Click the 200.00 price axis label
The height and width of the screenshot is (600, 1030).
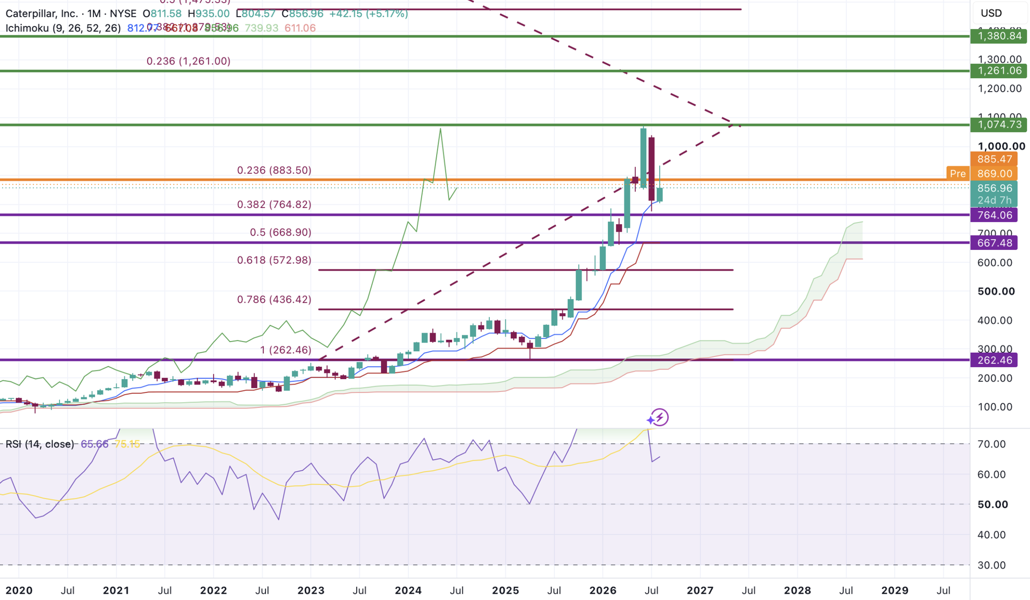(x=995, y=378)
